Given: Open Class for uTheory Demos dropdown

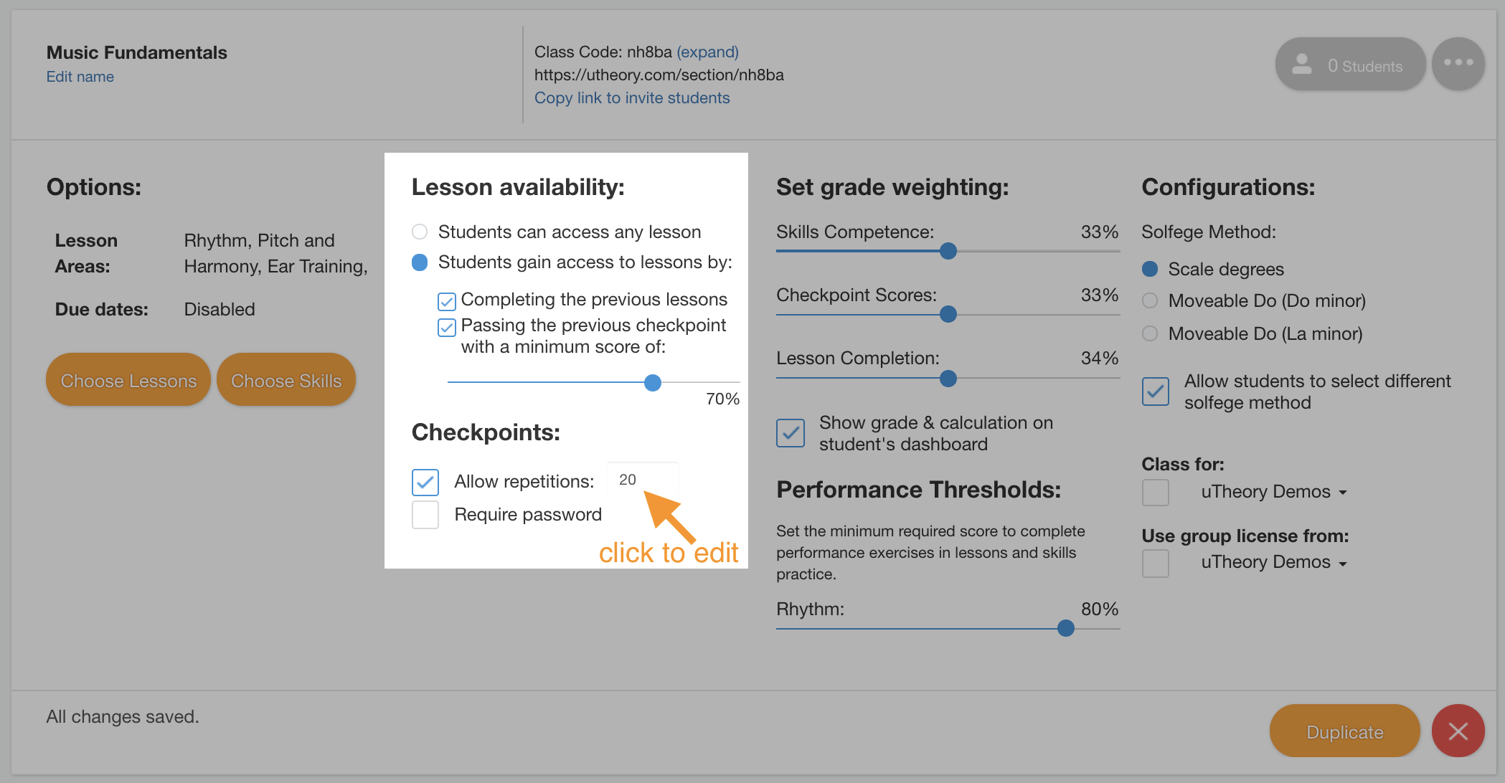Looking at the screenshot, I should (x=1274, y=492).
